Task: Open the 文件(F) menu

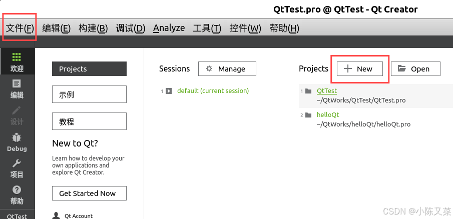Action: pyautogui.click(x=20, y=28)
